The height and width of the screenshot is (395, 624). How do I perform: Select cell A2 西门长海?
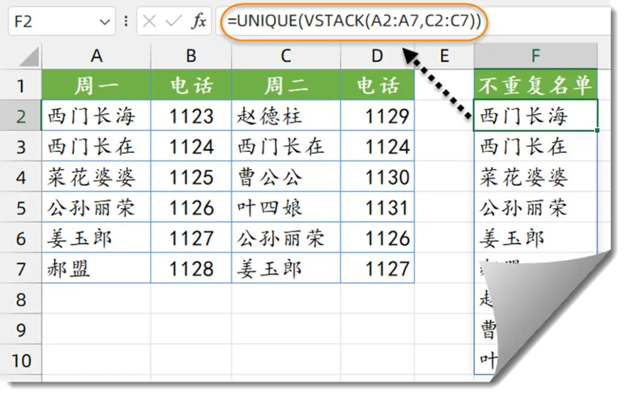click(x=96, y=116)
